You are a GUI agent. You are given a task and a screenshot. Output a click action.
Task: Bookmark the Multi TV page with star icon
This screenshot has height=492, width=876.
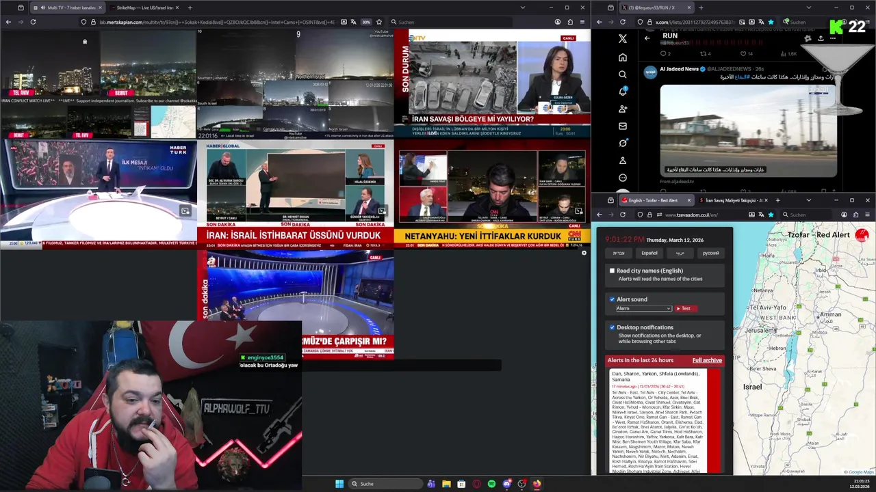point(378,22)
